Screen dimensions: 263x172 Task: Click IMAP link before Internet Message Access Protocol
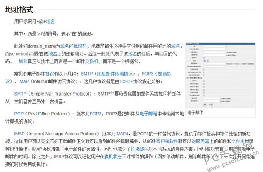coord(19,134)
